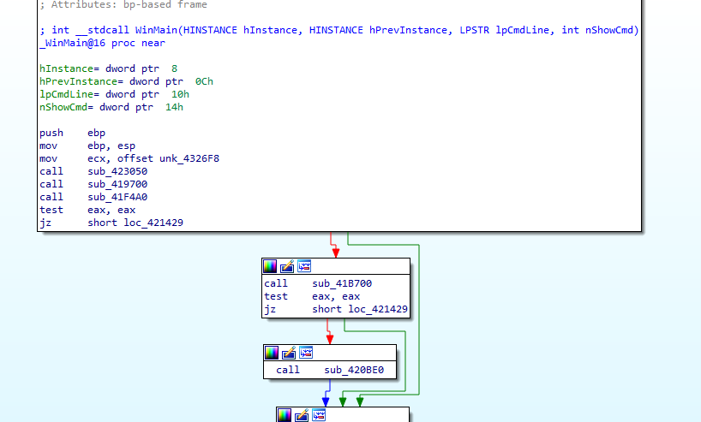Click the sub_423050 call target
This screenshot has height=422, width=701.
click(x=117, y=171)
